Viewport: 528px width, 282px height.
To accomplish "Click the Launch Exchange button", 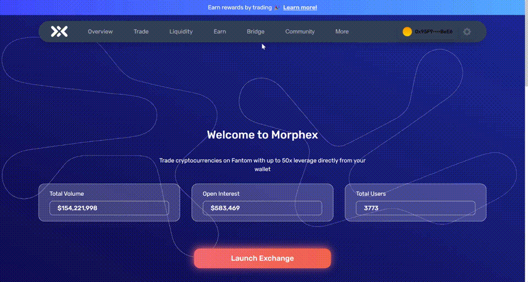I will [x=262, y=258].
